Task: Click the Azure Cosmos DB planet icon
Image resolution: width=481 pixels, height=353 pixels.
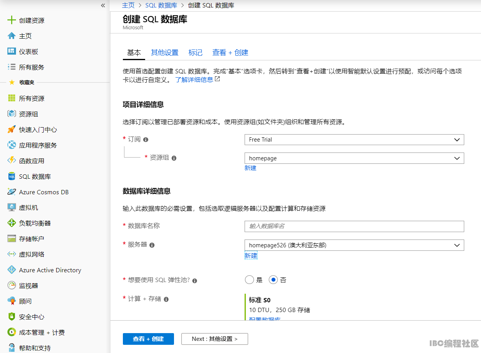Action: pyautogui.click(x=12, y=192)
